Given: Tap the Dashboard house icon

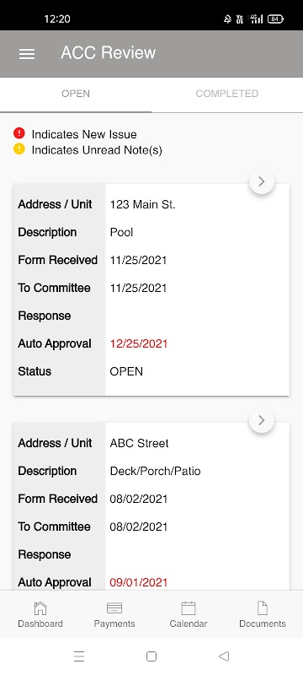Looking at the screenshot, I should pos(40,608).
